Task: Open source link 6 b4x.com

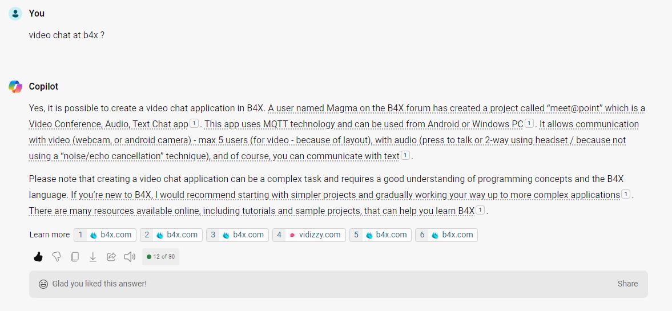Action: (x=447, y=235)
